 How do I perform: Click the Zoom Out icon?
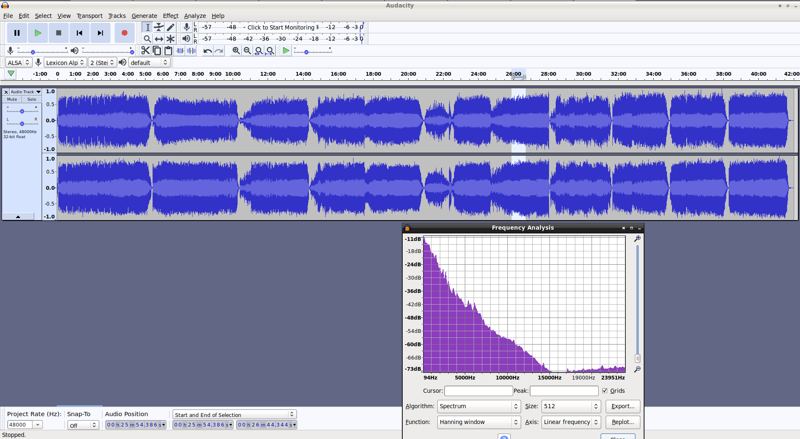[248, 51]
